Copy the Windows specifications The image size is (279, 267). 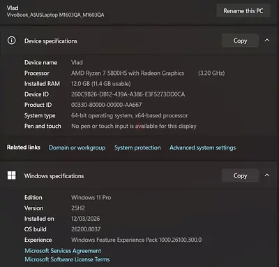tap(240, 175)
